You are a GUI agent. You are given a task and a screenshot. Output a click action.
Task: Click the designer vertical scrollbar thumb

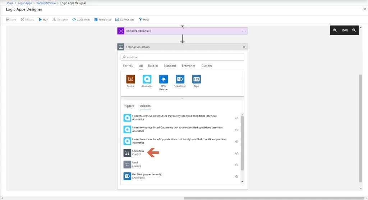(361, 128)
